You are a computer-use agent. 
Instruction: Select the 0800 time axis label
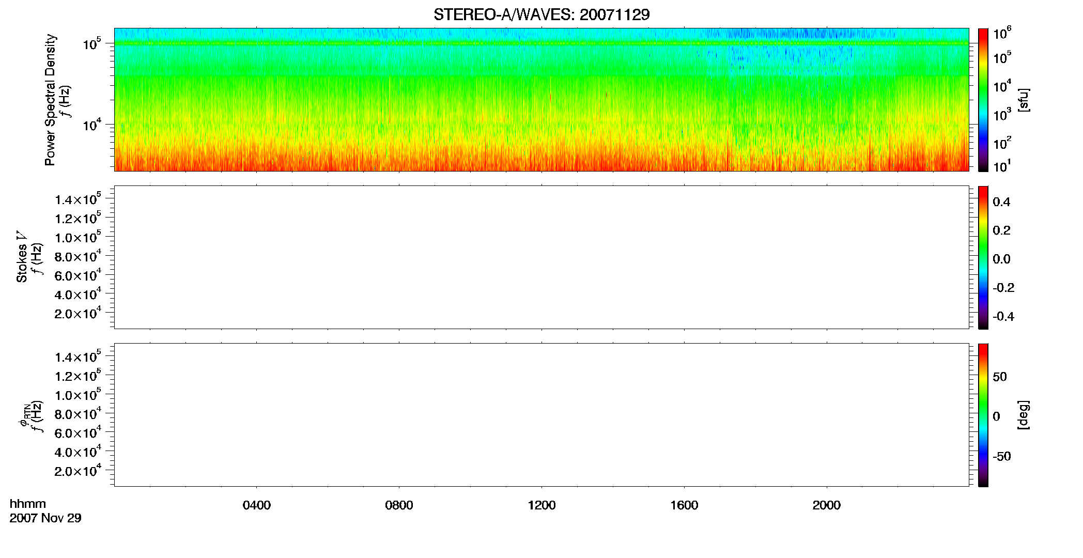[x=399, y=505]
